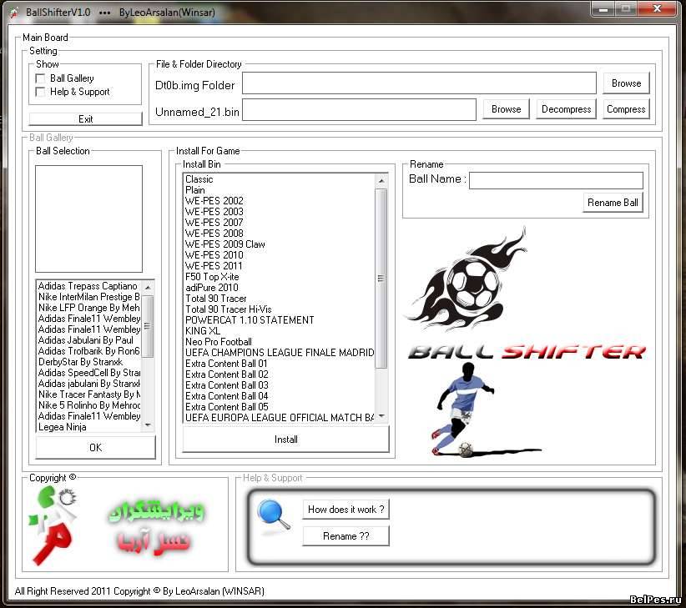This screenshot has width=686, height=608.
Task: Select Neo Pro Football entry
Action: point(279,342)
